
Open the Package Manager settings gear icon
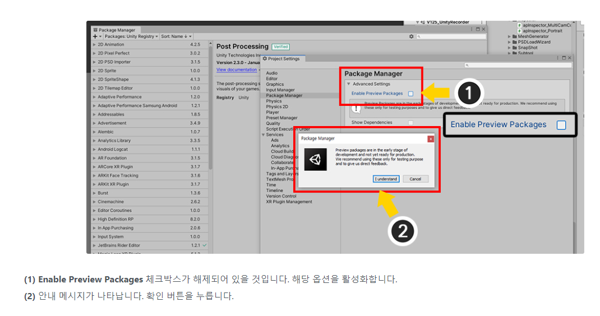pyautogui.click(x=412, y=36)
